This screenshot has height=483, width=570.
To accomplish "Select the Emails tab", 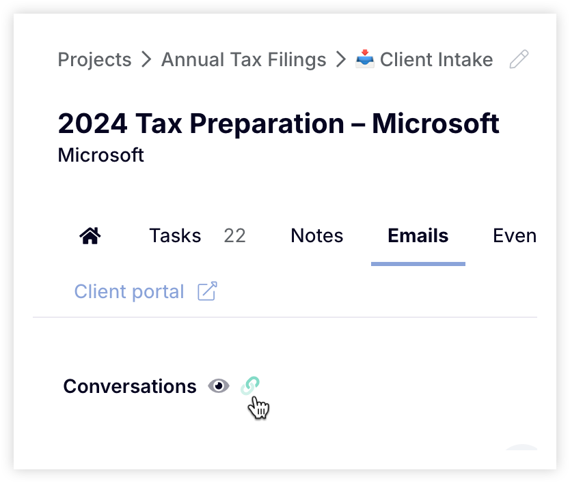I will click(418, 236).
